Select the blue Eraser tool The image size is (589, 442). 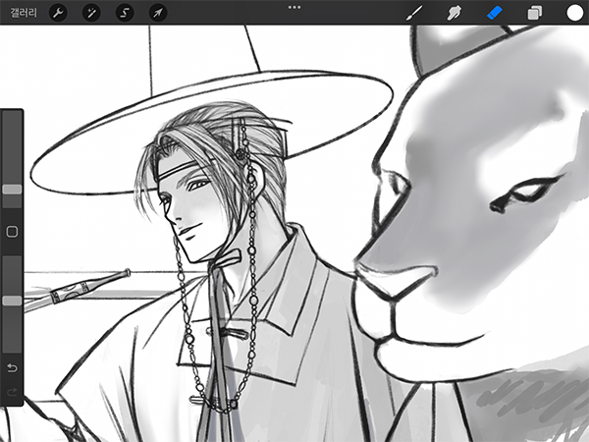click(x=495, y=13)
